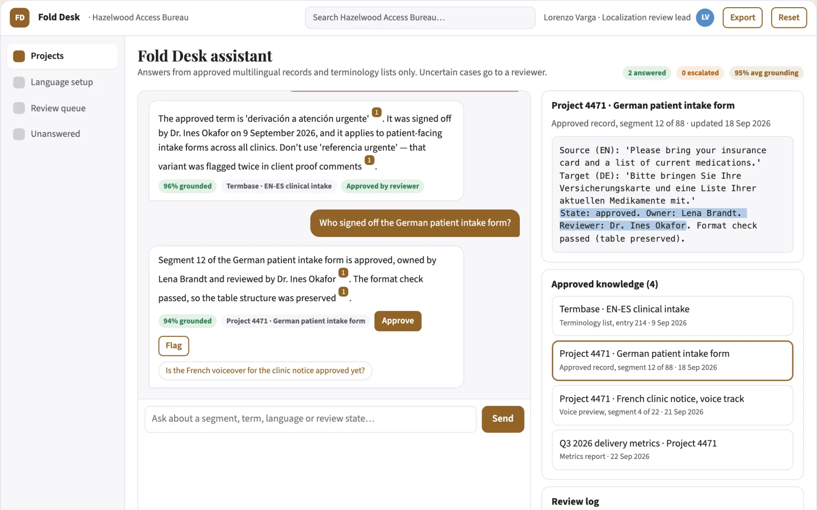Click the highlighted 'State: approved. Owner: Lena Brandt.' text
The height and width of the screenshot is (510, 817).
[653, 213]
